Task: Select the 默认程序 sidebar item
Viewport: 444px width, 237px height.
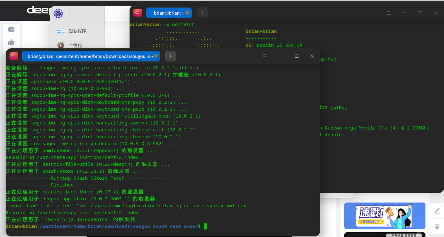Action: [77, 31]
